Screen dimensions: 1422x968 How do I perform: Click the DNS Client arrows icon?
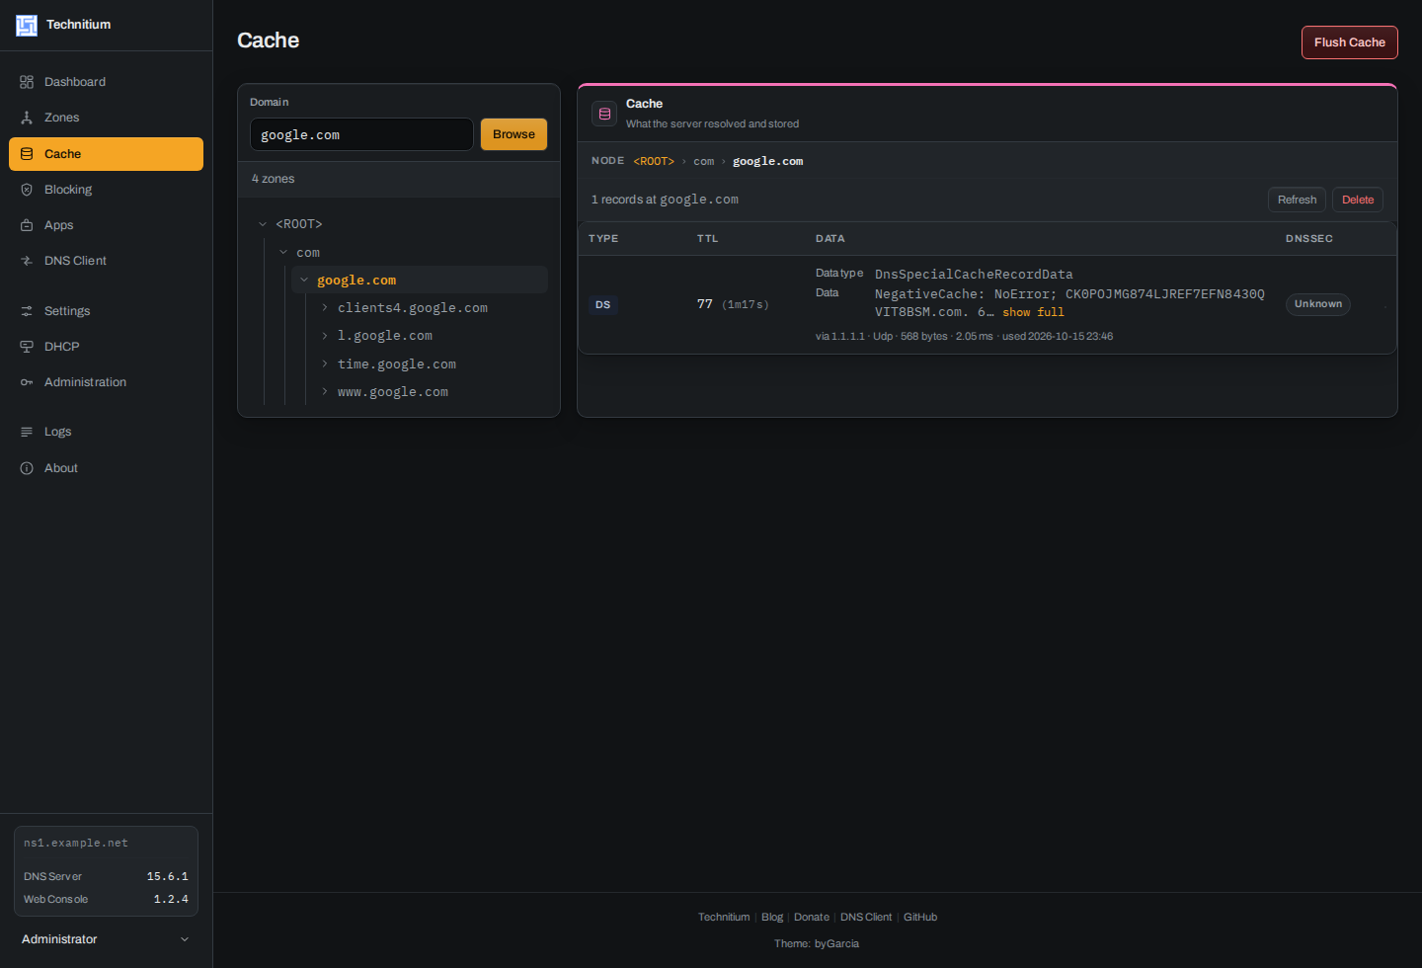point(27,261)
